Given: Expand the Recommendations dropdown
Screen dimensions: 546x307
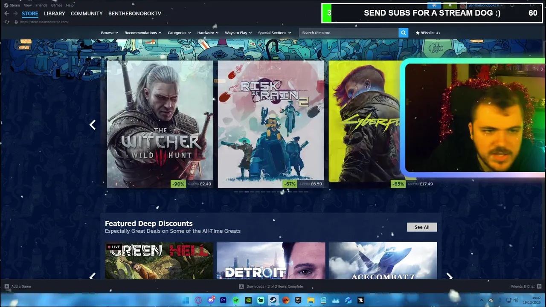Looking at the screenshot, I should (x=143, y=33).
